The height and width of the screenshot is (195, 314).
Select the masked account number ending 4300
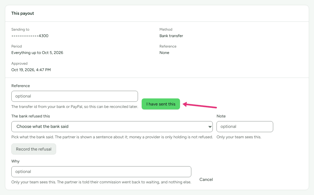[30, 36]
